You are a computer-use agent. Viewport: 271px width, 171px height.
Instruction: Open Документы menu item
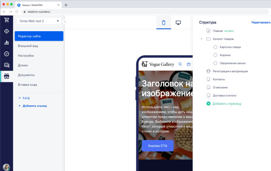coord(26,75)
